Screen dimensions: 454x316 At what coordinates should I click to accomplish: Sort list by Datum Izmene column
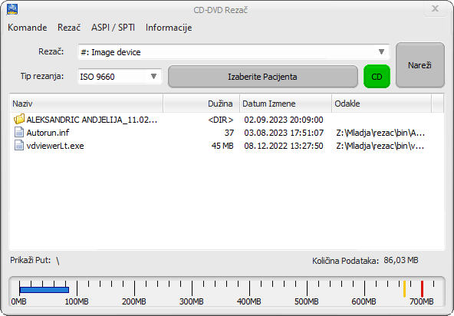(x=285, y=104)
